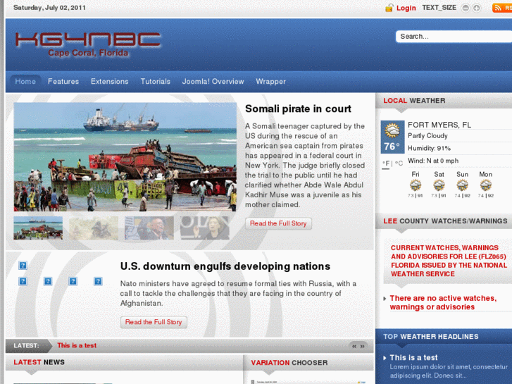Open current watches and warnings for Lee link
This screenshot has width=512, height=384.
pos(449,261)
